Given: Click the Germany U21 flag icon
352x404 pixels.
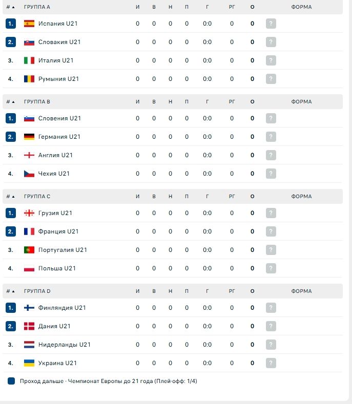Looking at the screenshot, I should click(x=29, y=137).
